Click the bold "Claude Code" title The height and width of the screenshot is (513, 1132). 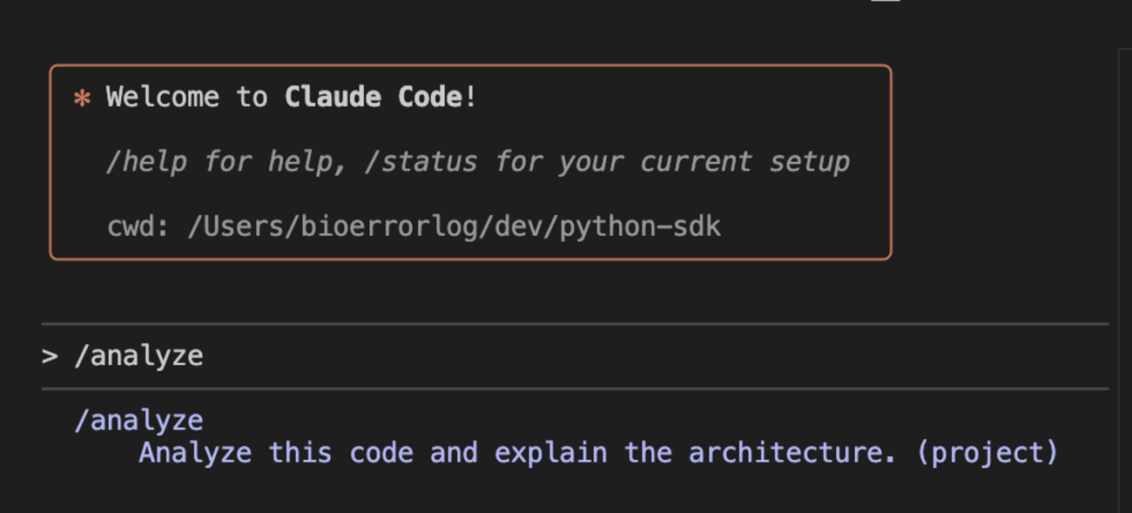(x=374, y=97)
